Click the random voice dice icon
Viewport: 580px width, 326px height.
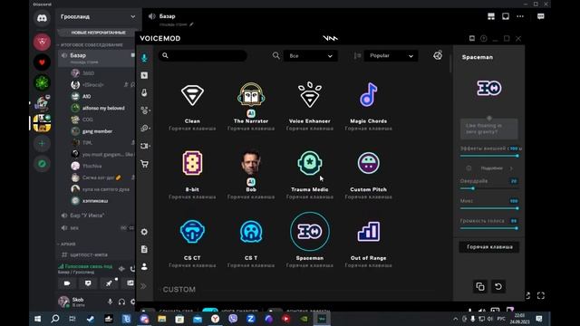[x=438, y=55]
